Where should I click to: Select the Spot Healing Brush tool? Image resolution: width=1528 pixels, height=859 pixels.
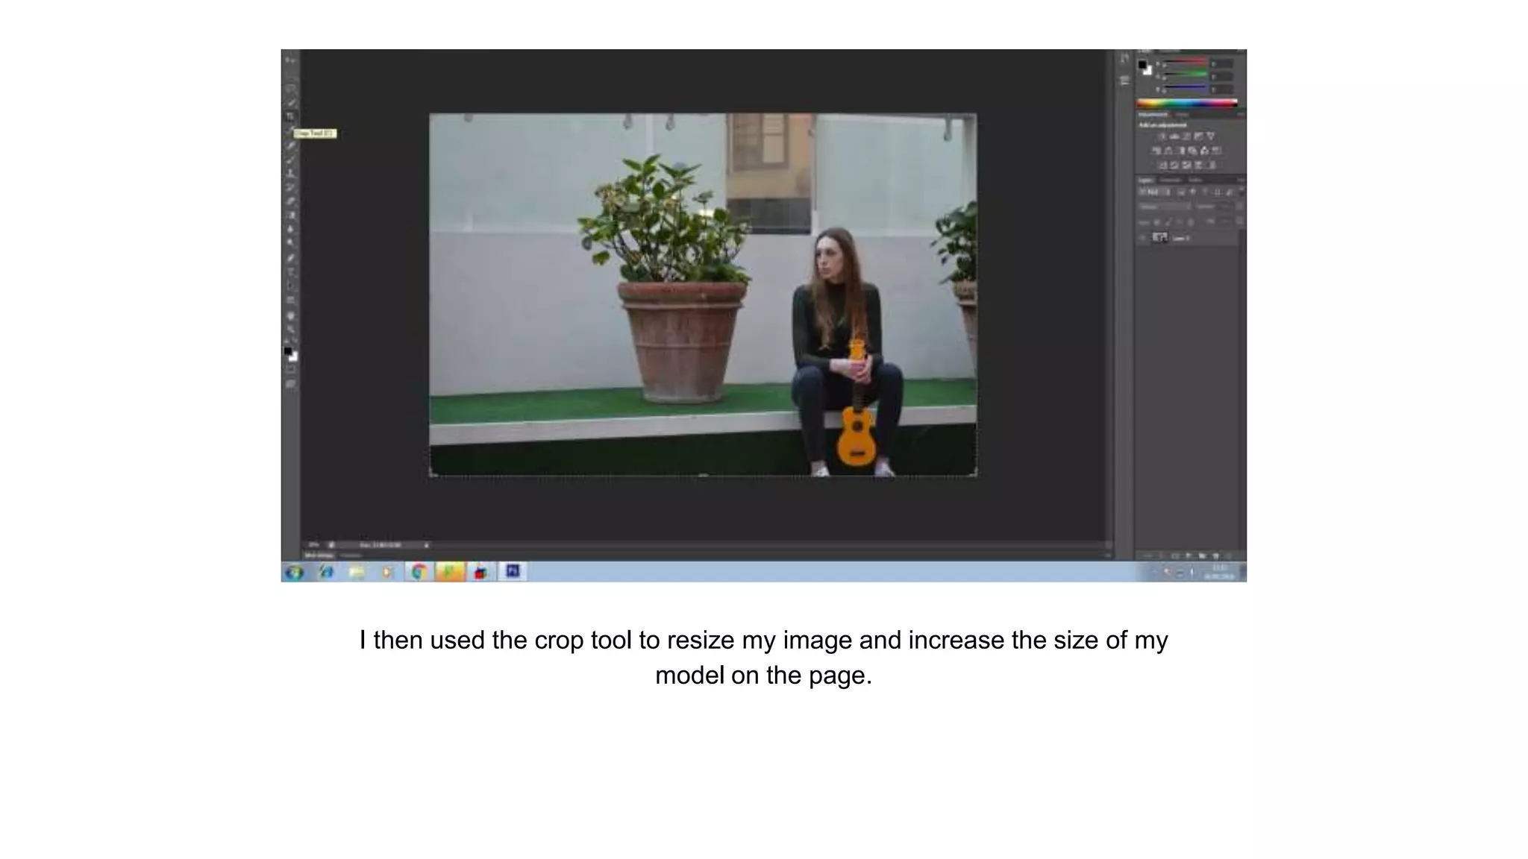(x=290, y=144)
